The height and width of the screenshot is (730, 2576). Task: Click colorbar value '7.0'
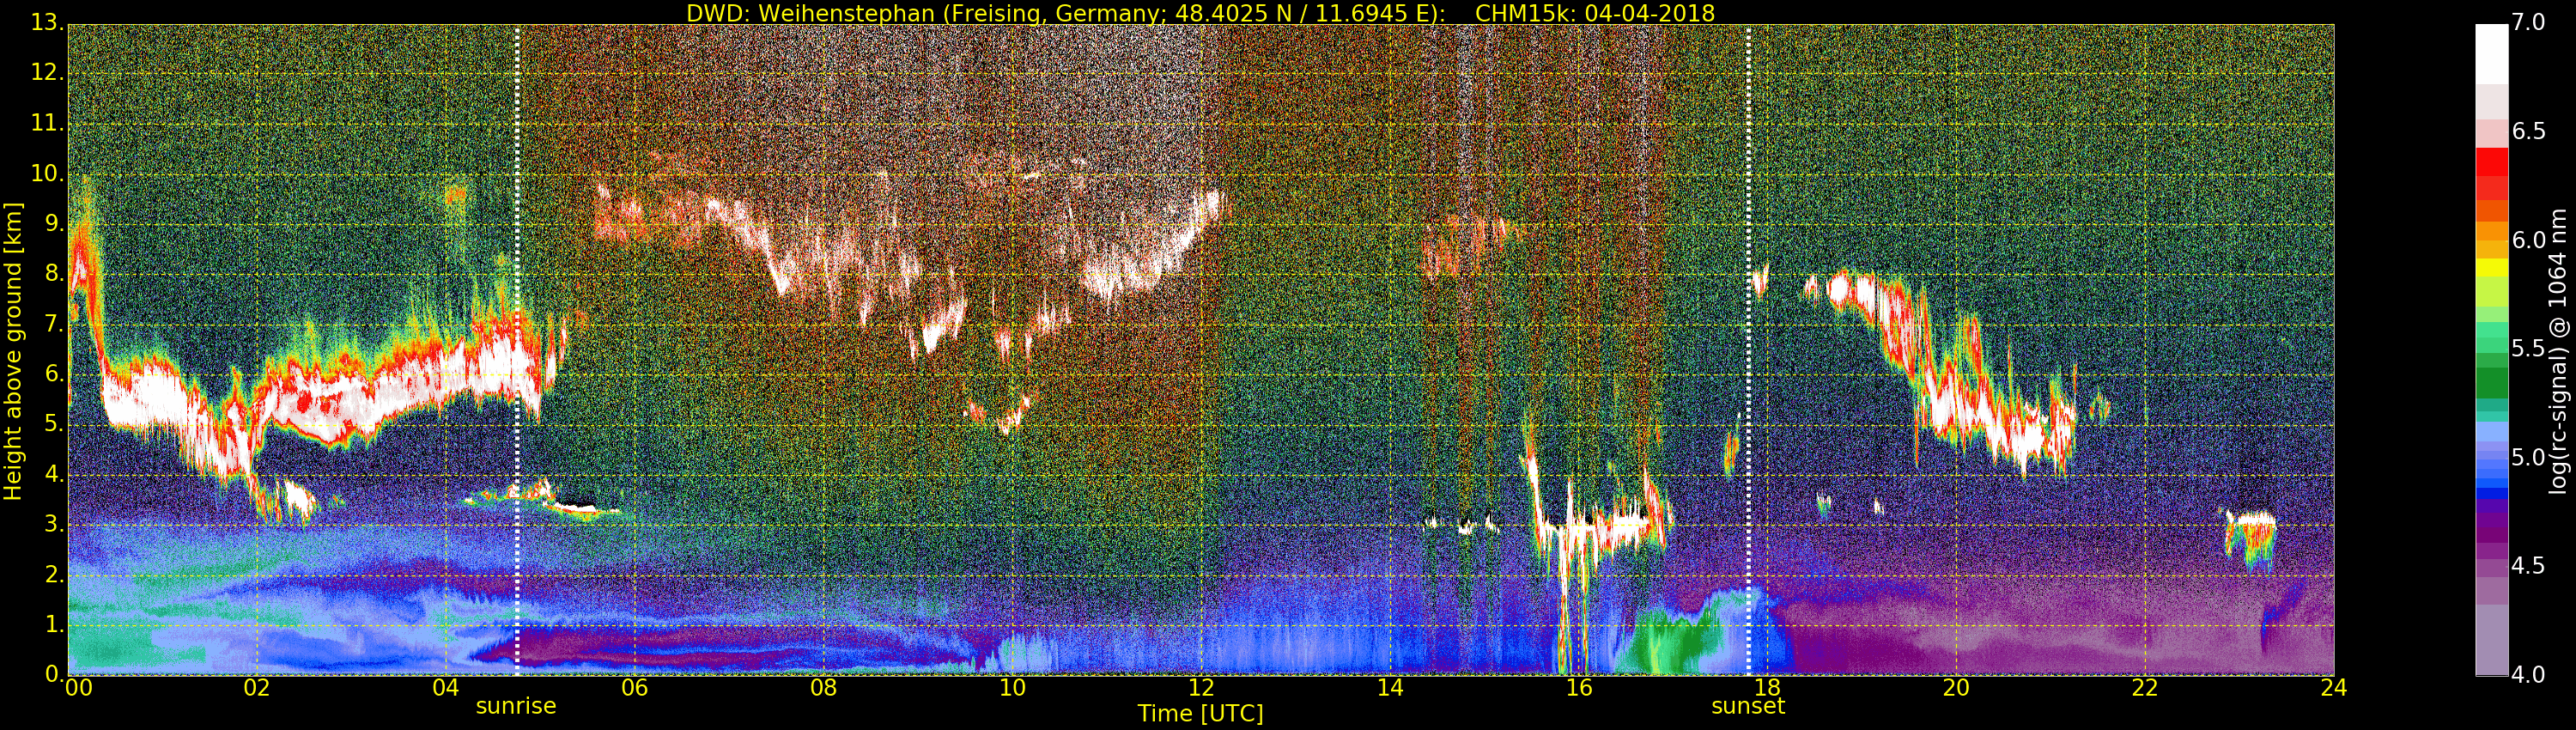[2529, 23]
